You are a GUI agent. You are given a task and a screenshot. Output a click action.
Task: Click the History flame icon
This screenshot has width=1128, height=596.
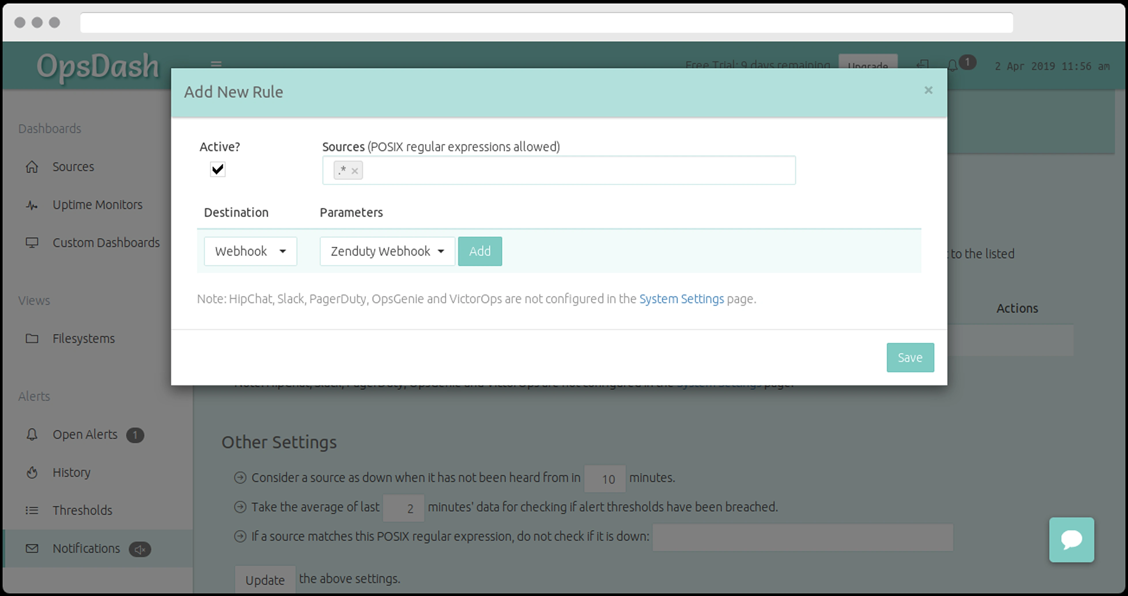click(32, 472)
